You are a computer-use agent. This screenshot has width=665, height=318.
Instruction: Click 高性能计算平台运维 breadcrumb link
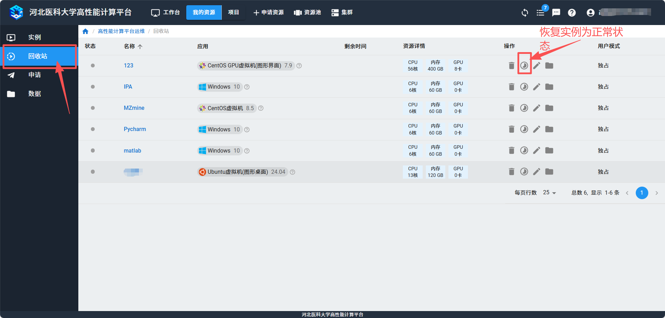point(121,31)
